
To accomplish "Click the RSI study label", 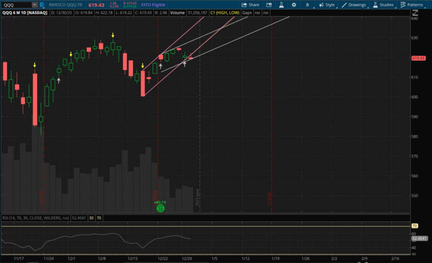I will point(35,218).
